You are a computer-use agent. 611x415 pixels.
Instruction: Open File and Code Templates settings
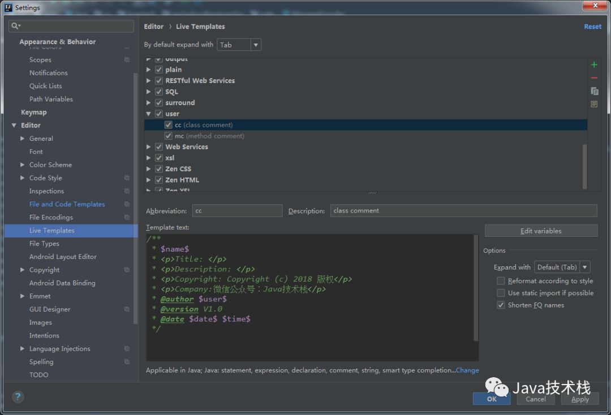pyautogui.click(x=67, y=204)
